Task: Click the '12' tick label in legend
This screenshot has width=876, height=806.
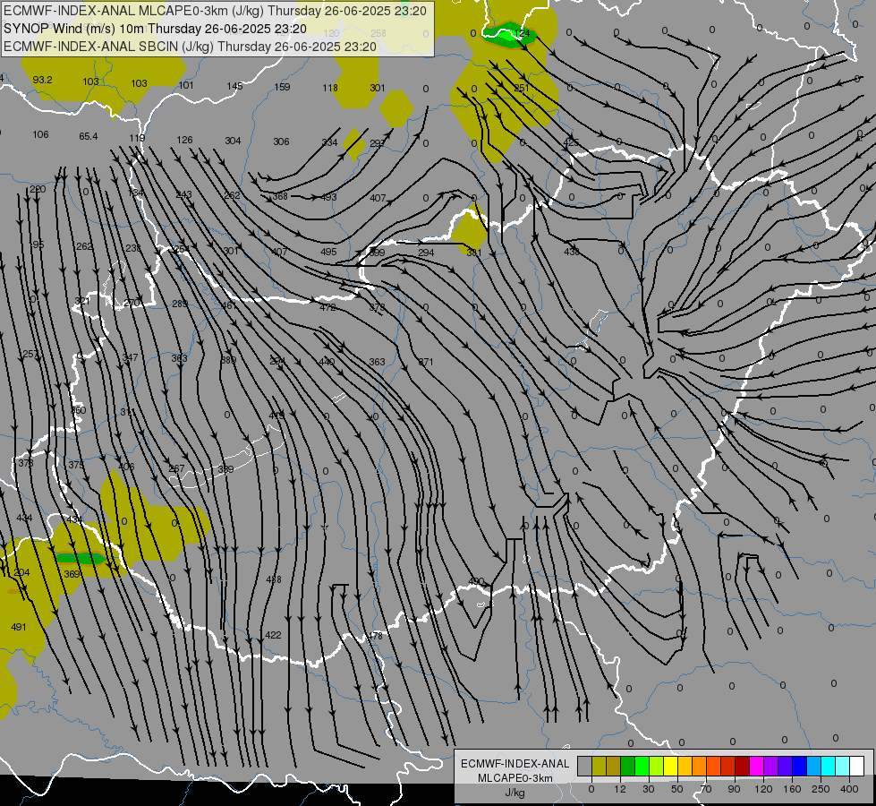Action: tap(620, 789)
